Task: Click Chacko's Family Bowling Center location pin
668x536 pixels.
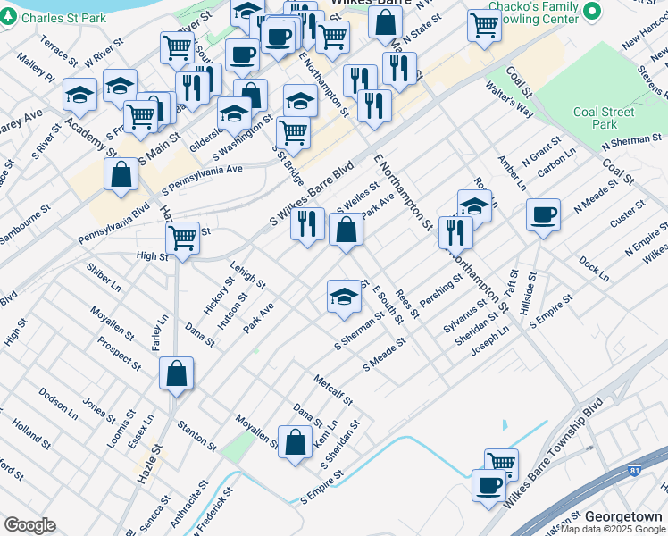Action: click(591, 11)
